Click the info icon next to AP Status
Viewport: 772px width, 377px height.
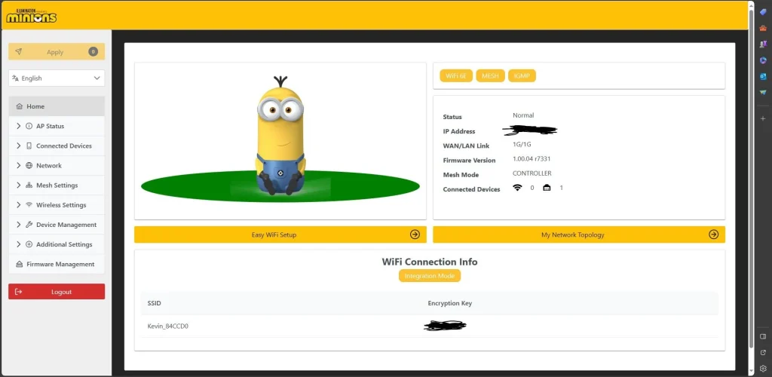pyautogui.click(x=29, y=126)
